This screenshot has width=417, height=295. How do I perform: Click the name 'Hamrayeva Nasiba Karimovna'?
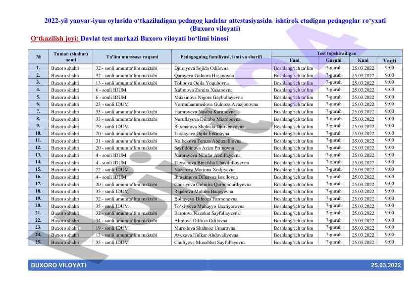(x=205, y=112)
